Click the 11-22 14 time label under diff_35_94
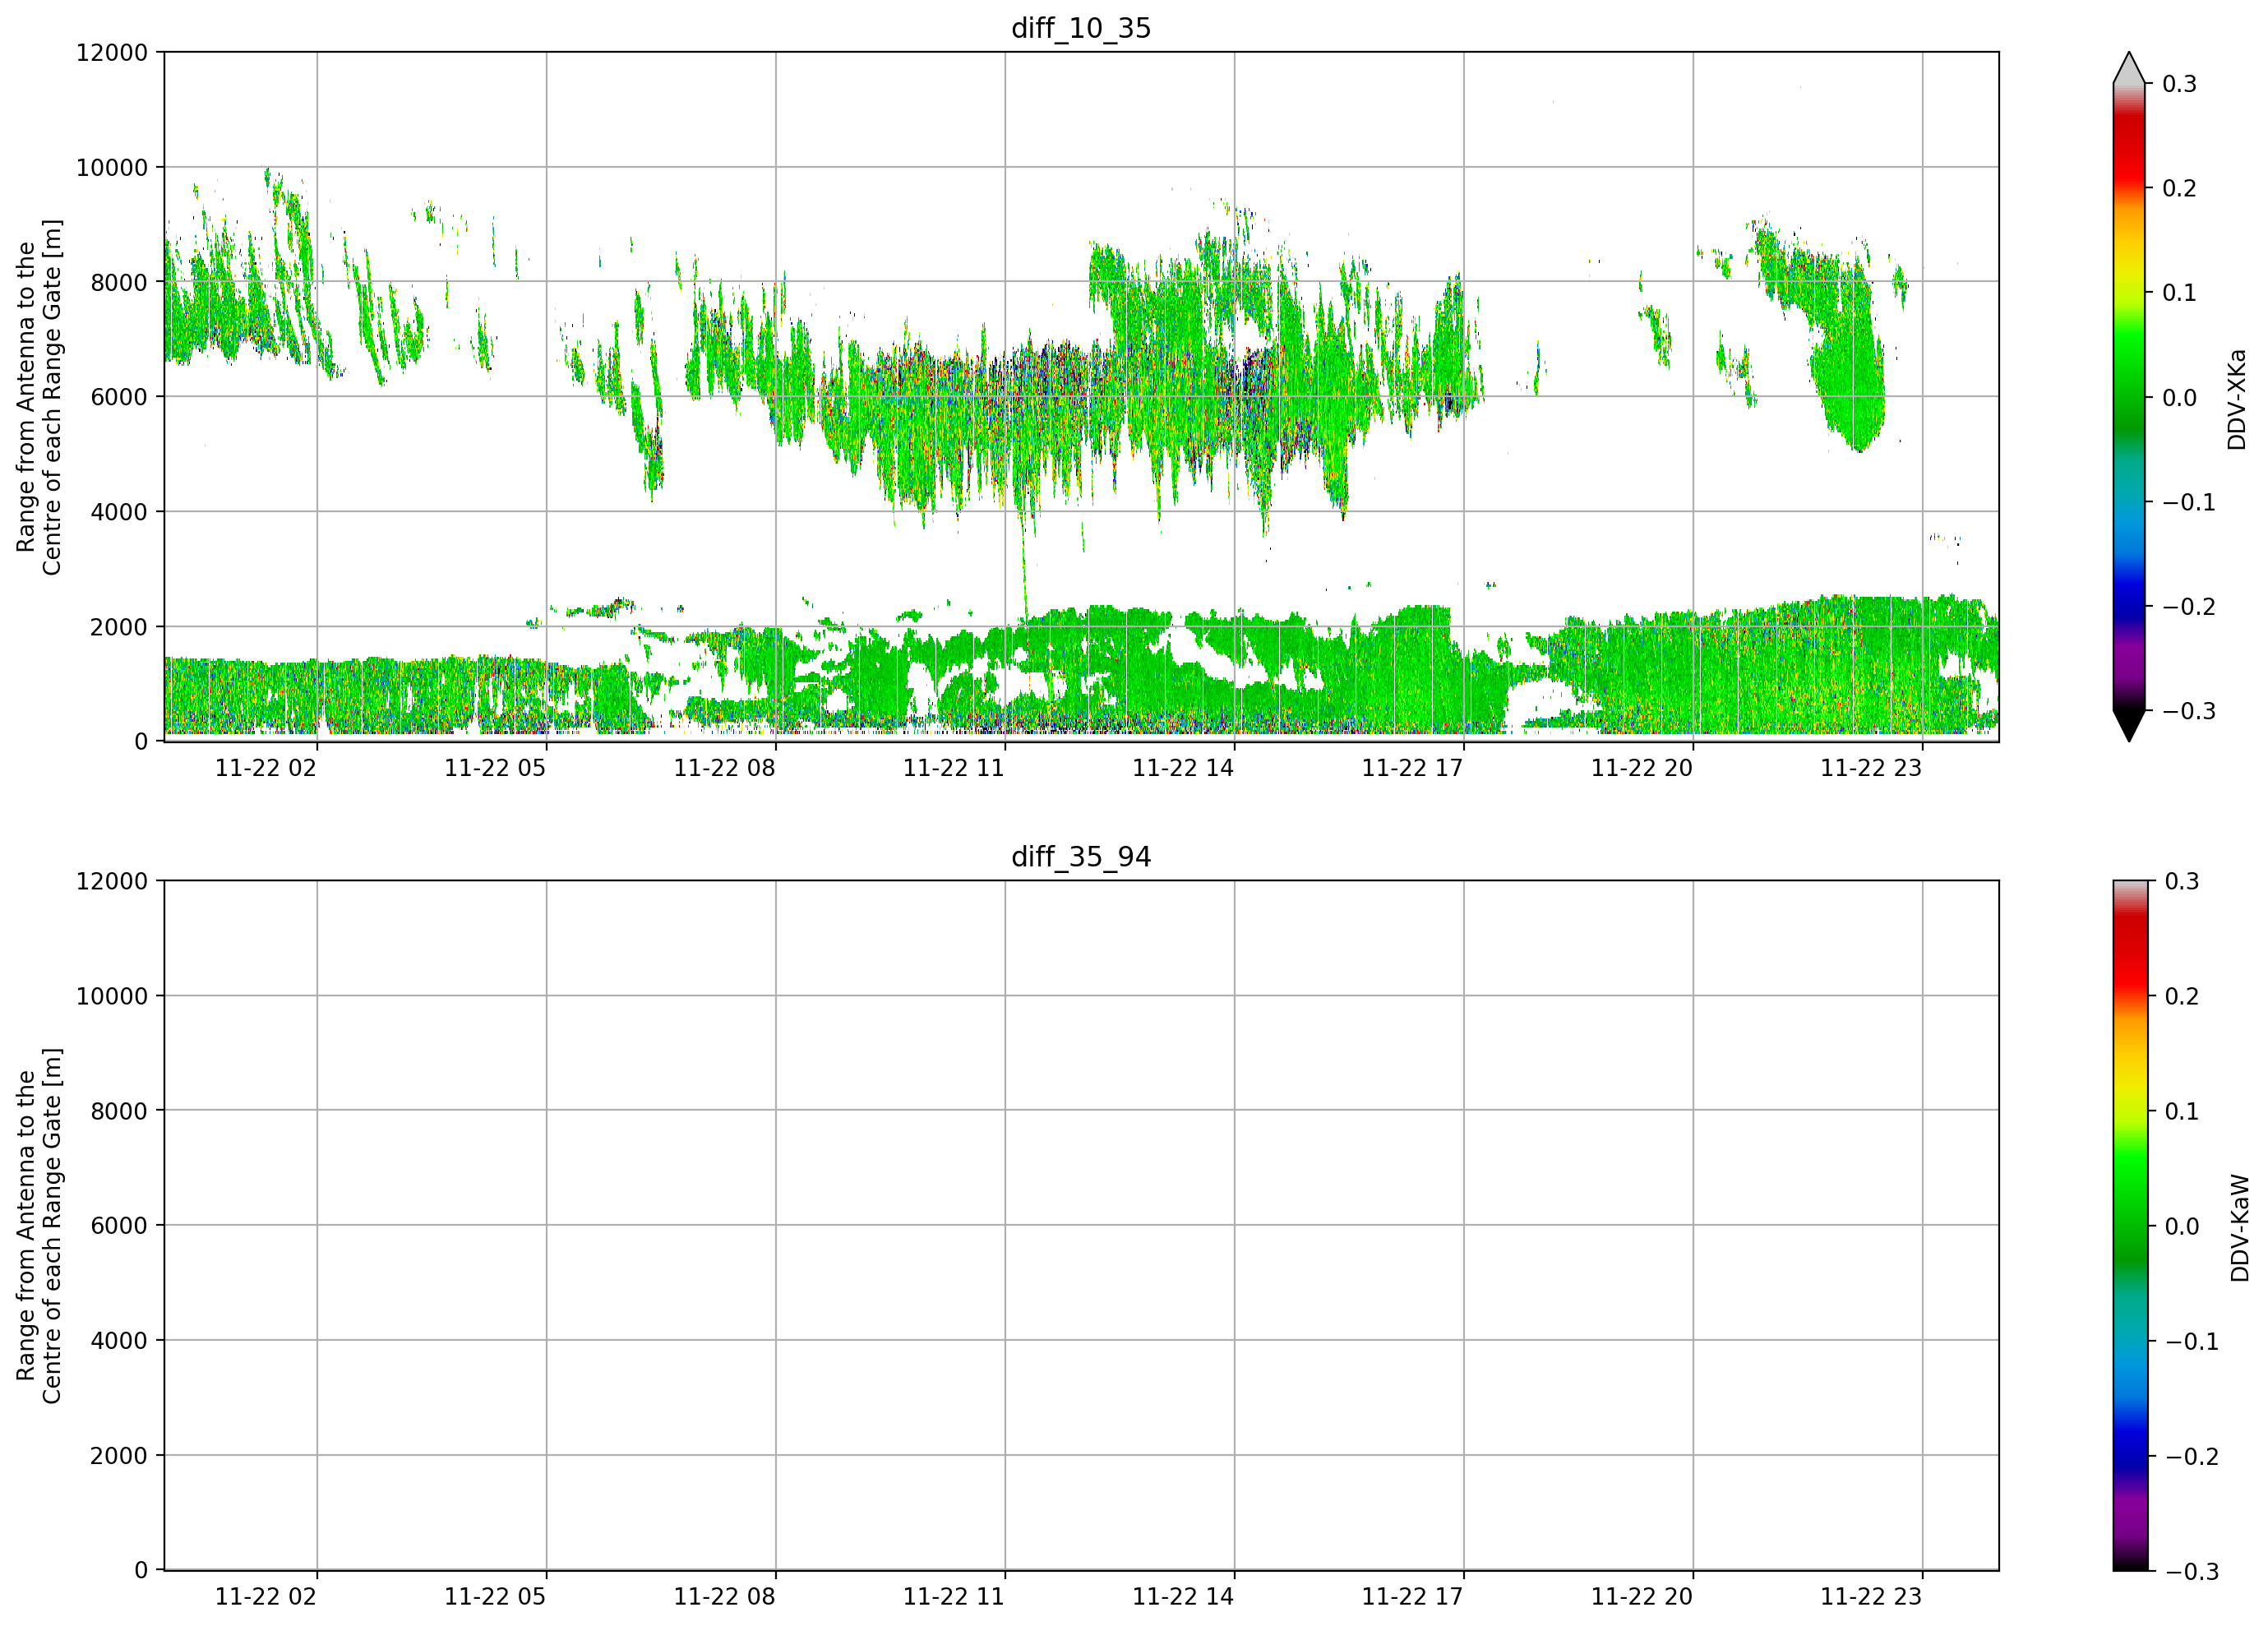The height and width of the screenshot is (1626, 2268). [1183, 1597]
